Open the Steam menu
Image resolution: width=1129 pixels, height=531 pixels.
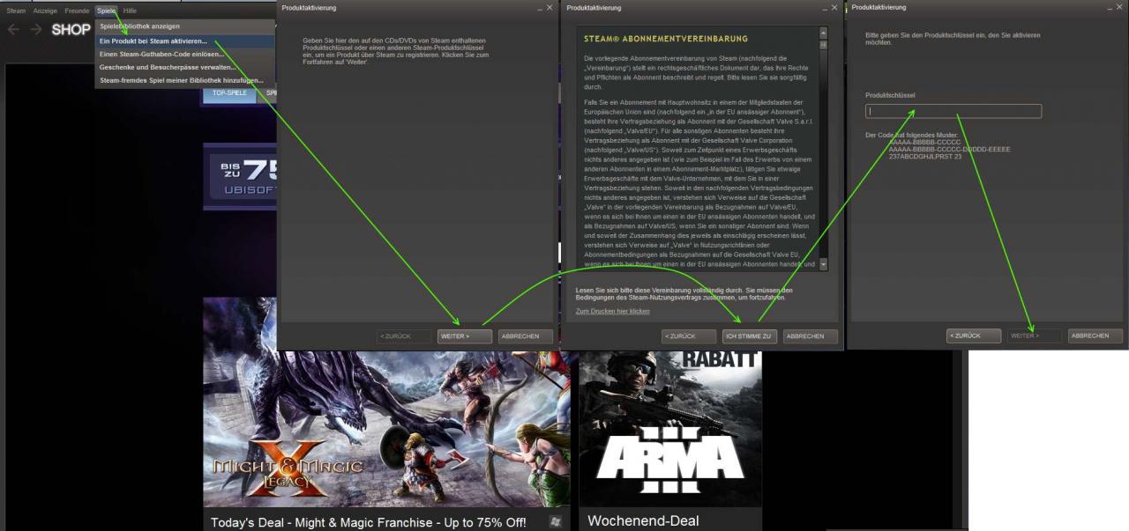coord(16,10)
